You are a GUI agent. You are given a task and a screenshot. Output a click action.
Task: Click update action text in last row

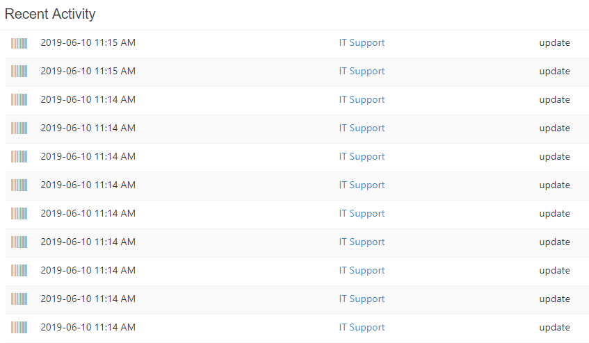click(x=554, y=328)
